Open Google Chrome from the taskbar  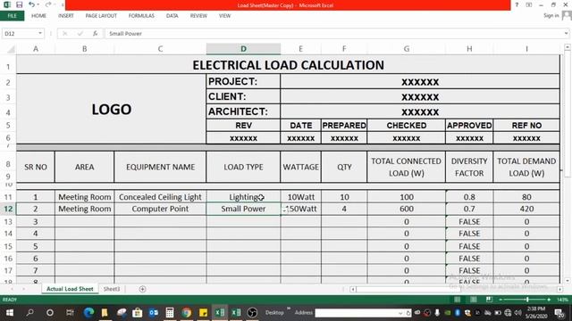[x=187, y=313]
